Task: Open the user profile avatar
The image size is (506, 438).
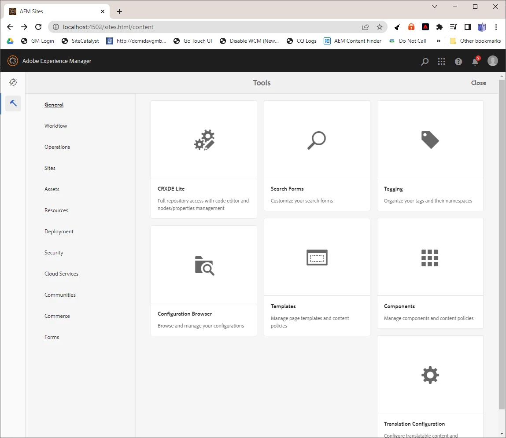Action: pos(492,61)
